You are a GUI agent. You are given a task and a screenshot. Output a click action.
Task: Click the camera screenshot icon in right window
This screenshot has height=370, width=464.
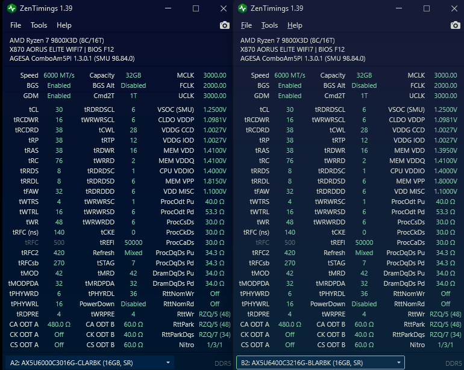[x=456, y=25]
